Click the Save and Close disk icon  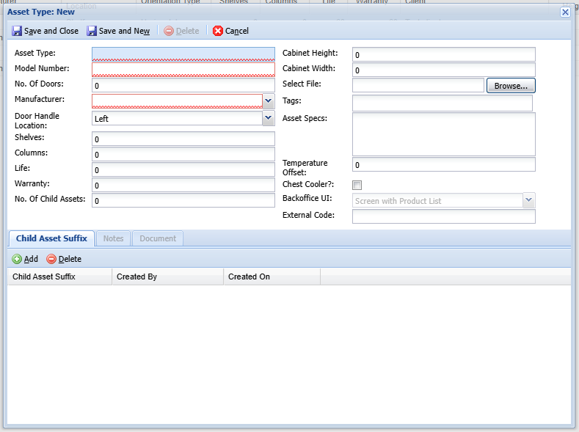coord(17,31)
